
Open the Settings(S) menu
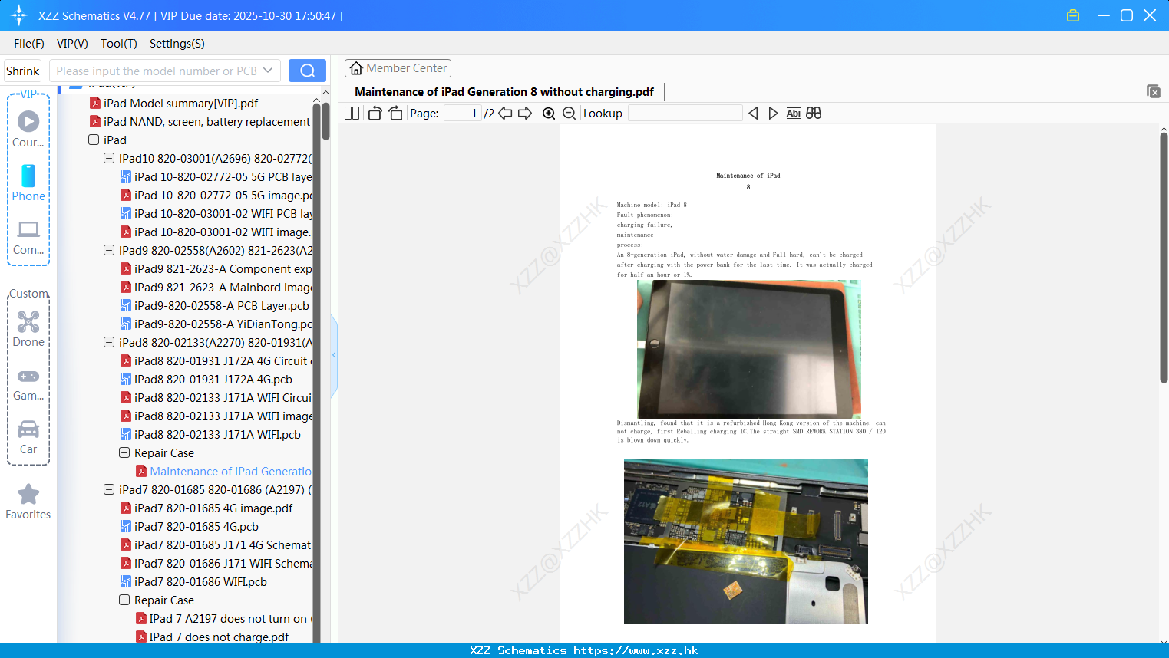tap(177, 44)
